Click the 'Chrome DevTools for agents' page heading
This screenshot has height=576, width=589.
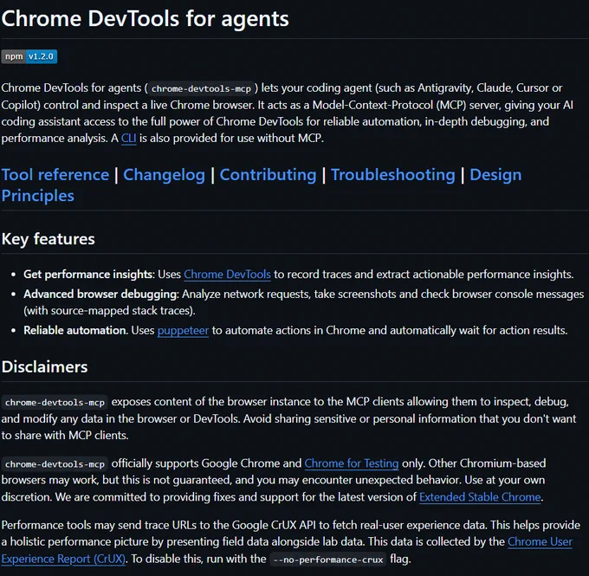[x=145, y=19]
